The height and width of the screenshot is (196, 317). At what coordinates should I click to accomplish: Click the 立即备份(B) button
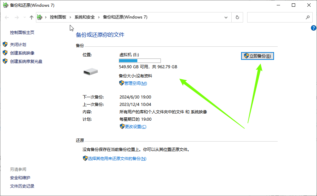click(x=257, y=56)
